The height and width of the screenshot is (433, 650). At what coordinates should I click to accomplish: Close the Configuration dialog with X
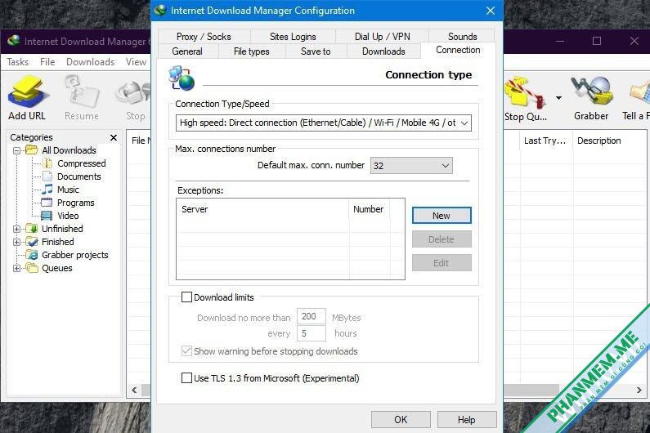[x=491, y=11]
